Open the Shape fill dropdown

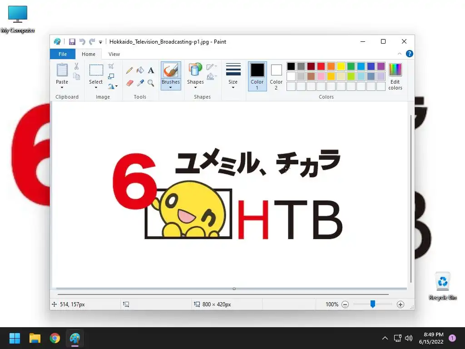(x=212, y=77)
